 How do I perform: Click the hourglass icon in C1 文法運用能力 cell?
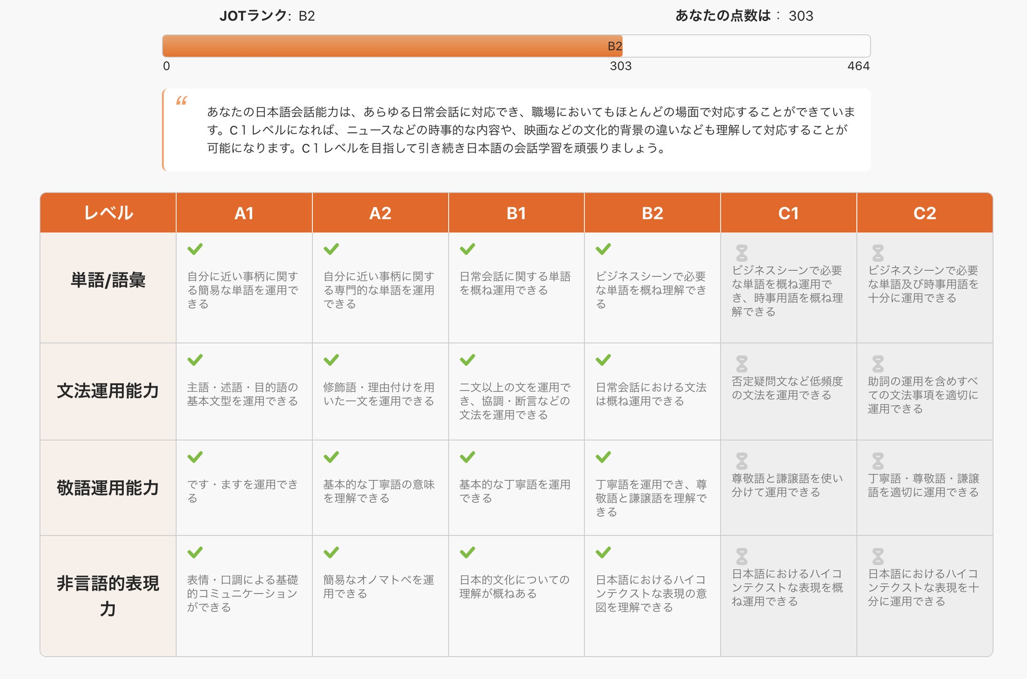tap(742, 364)
